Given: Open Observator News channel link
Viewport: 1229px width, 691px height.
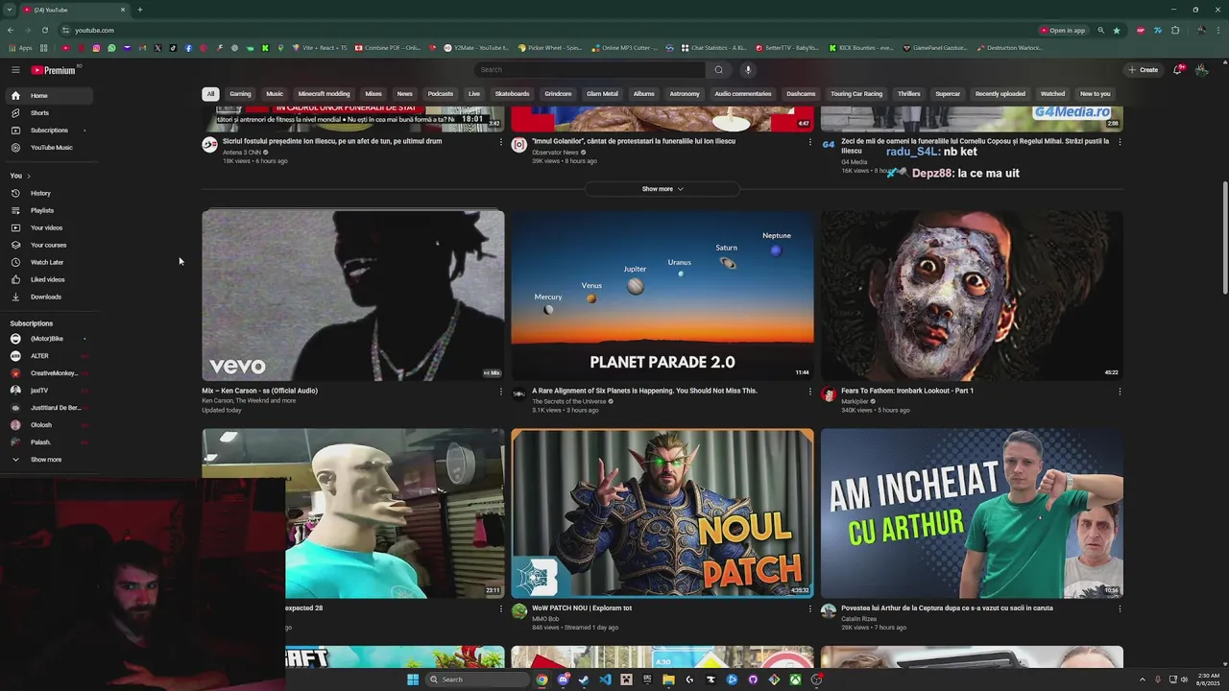Looking at the screenshot, I should pyautogui.click(x=555, y=153).
